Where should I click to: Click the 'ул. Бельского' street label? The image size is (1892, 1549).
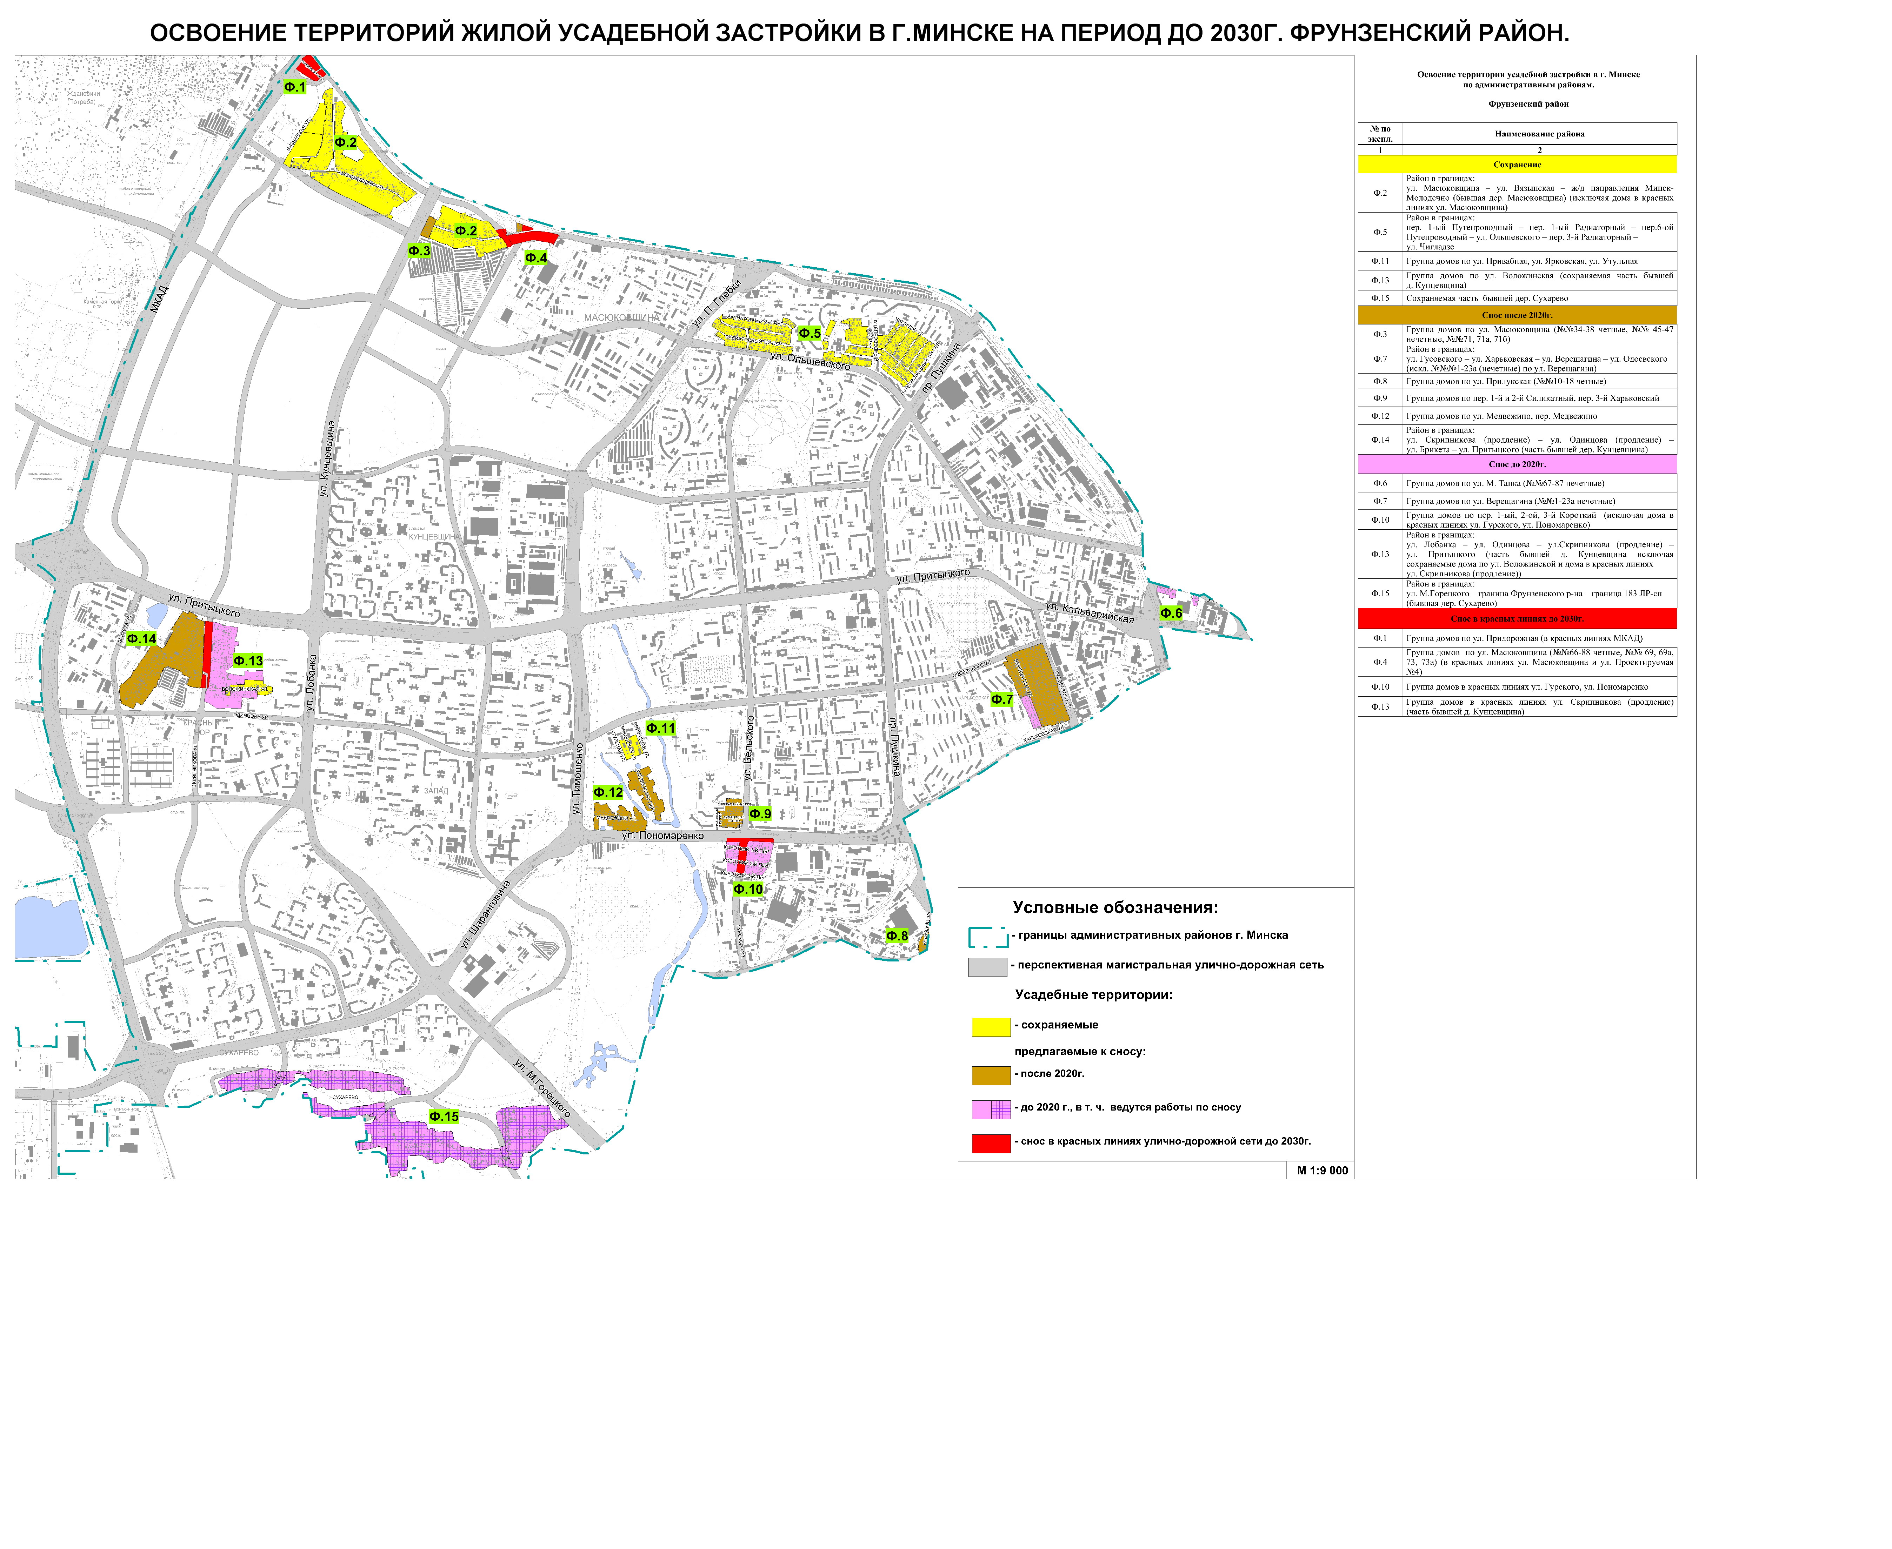pos(749,748)
